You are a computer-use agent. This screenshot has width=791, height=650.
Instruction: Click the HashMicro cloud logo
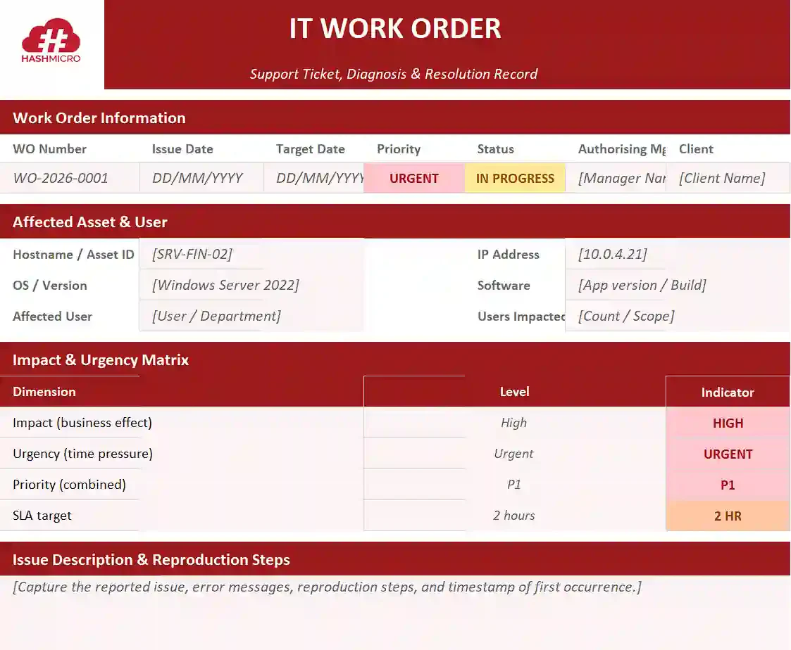pyautogui.click(x=51, y=40)
